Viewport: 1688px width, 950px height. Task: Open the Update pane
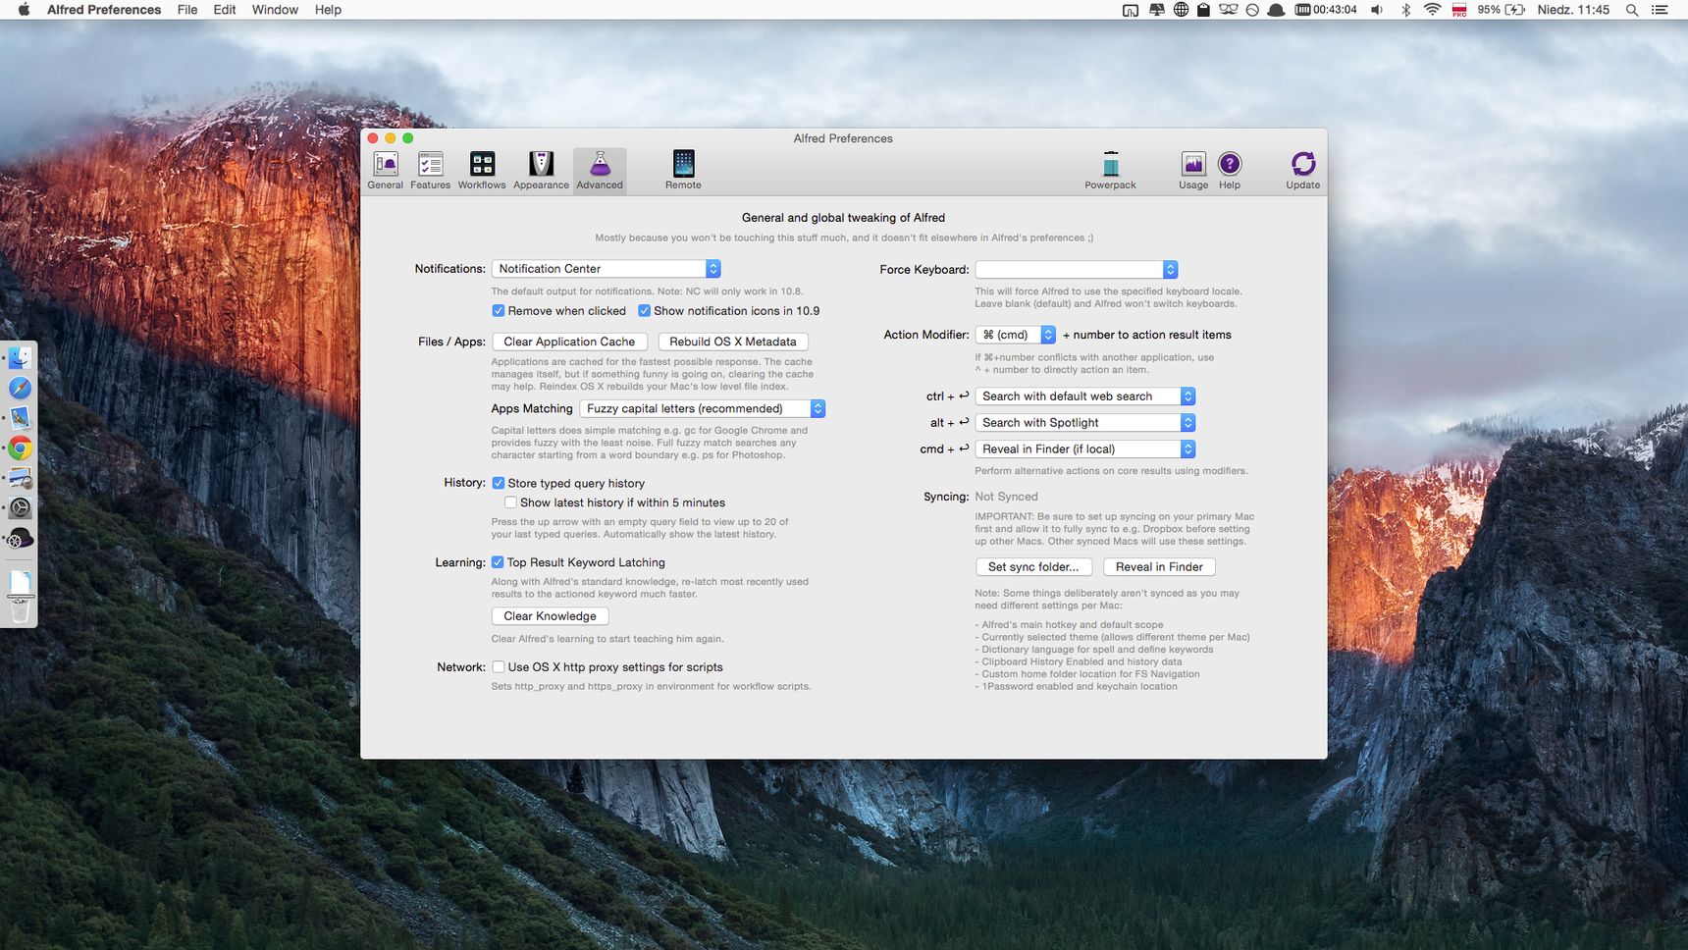point(1303,171)
